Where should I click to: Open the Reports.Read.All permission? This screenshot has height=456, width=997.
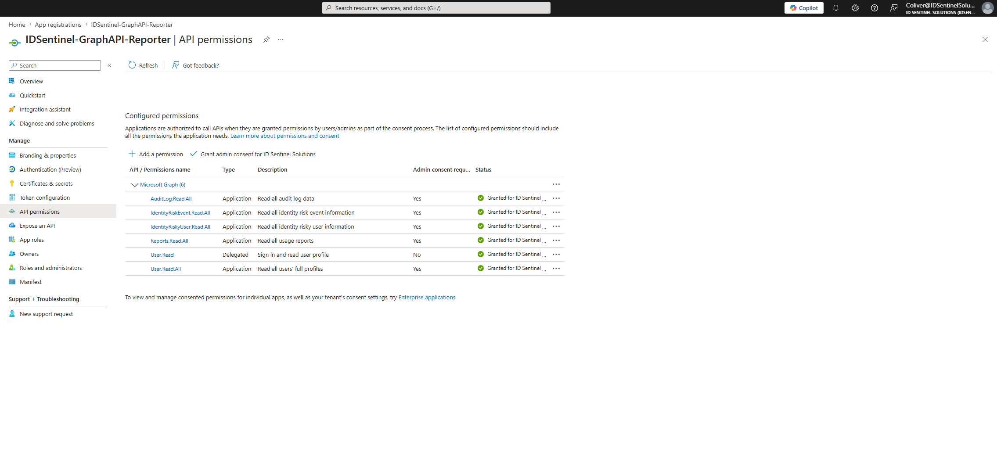tap(169, 241)
